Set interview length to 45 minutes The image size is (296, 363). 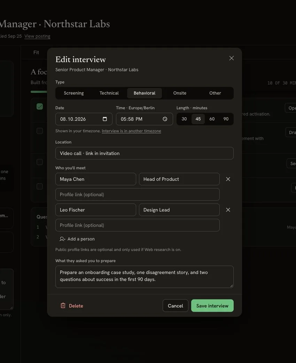click(x=198, y=119)
